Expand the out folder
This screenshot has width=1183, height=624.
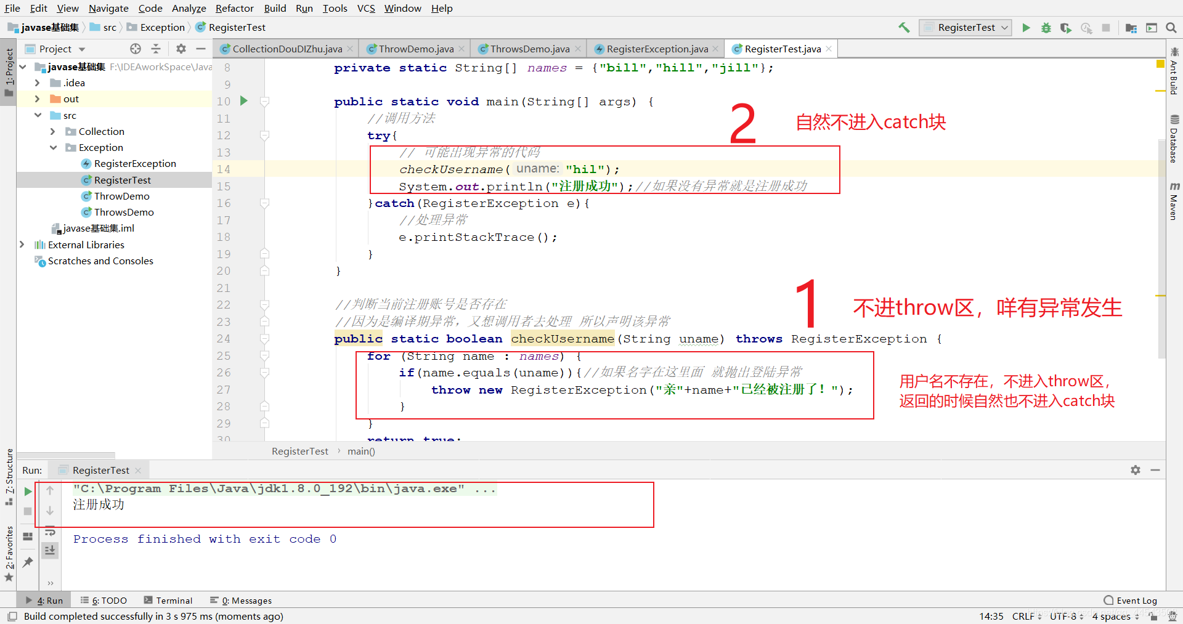38,99
